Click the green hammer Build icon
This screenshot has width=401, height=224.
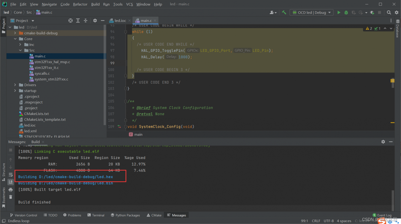[284, 12]
